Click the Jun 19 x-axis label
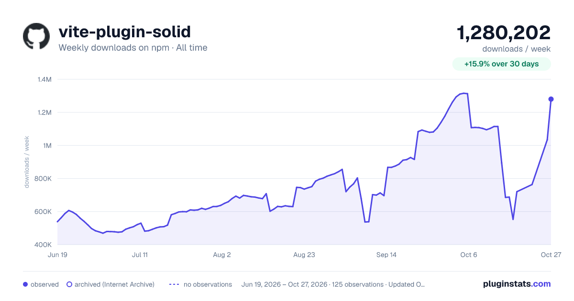 click(57, 255)
